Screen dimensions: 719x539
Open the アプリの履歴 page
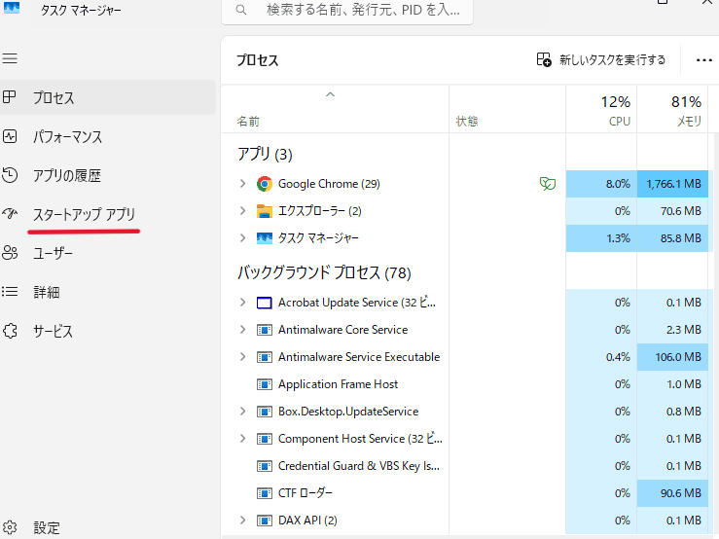[107, 175]
